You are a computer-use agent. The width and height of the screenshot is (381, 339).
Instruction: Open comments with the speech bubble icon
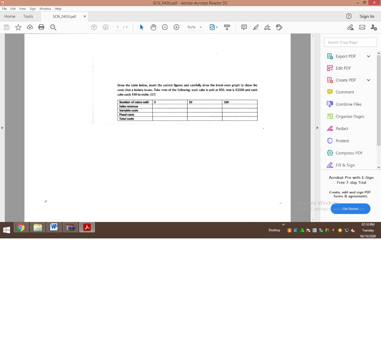click(244, 27)
